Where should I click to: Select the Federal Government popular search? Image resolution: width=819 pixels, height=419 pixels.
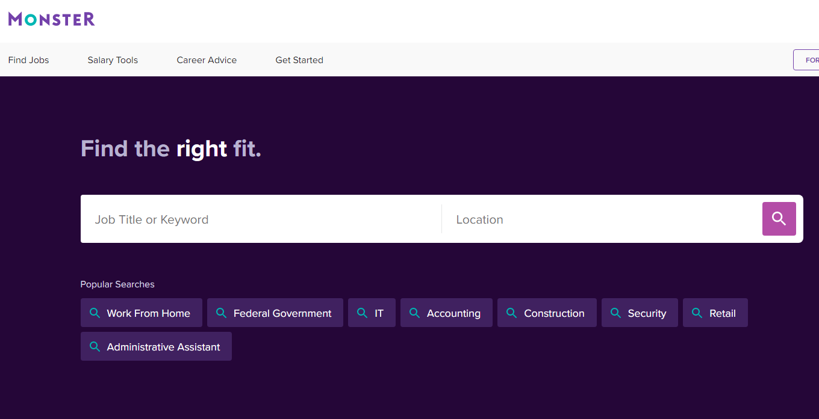[x=275, y=313]
